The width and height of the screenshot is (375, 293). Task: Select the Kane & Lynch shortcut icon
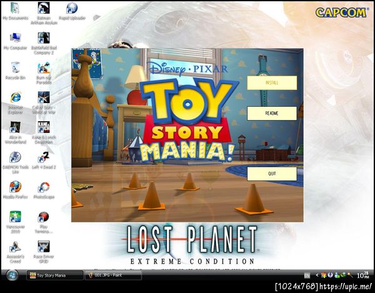point(44,132)
